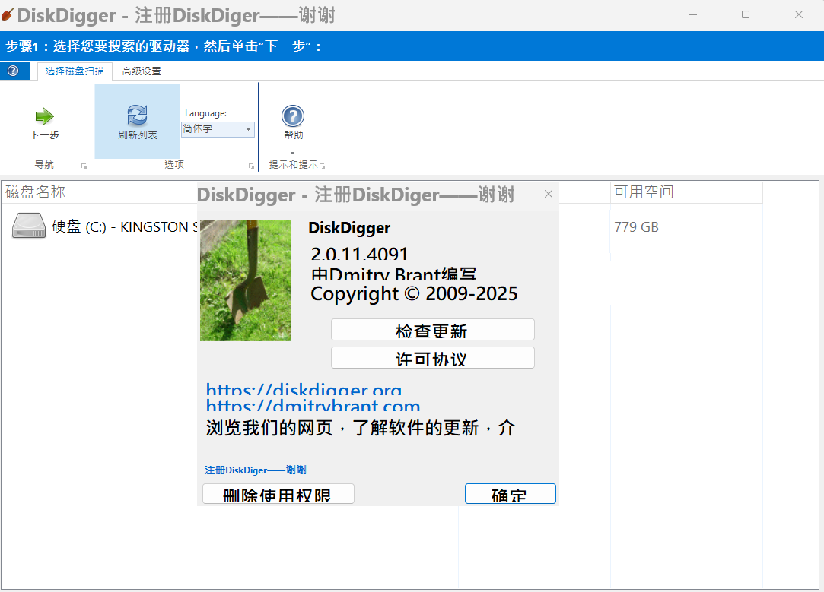Click the Refresh list icon
824x592 pixels.
click(137, 115)
